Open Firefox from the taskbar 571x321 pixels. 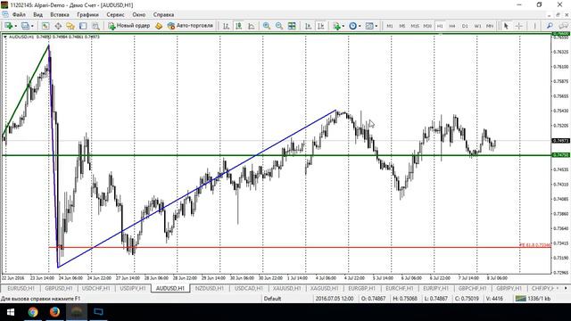tap(54, 312)
